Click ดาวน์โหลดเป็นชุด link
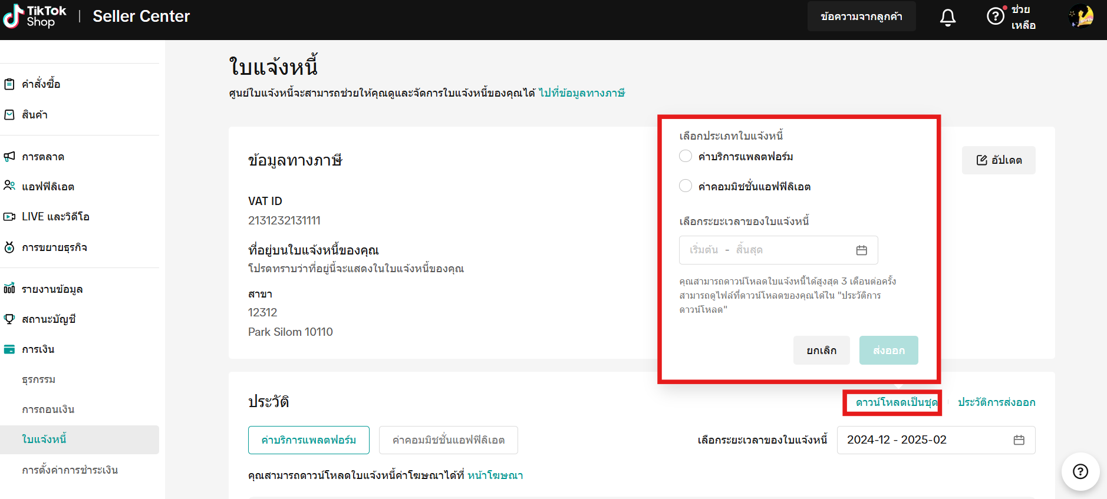The width and height of the screenshot is (1107, 499). [x=897, y=402]
